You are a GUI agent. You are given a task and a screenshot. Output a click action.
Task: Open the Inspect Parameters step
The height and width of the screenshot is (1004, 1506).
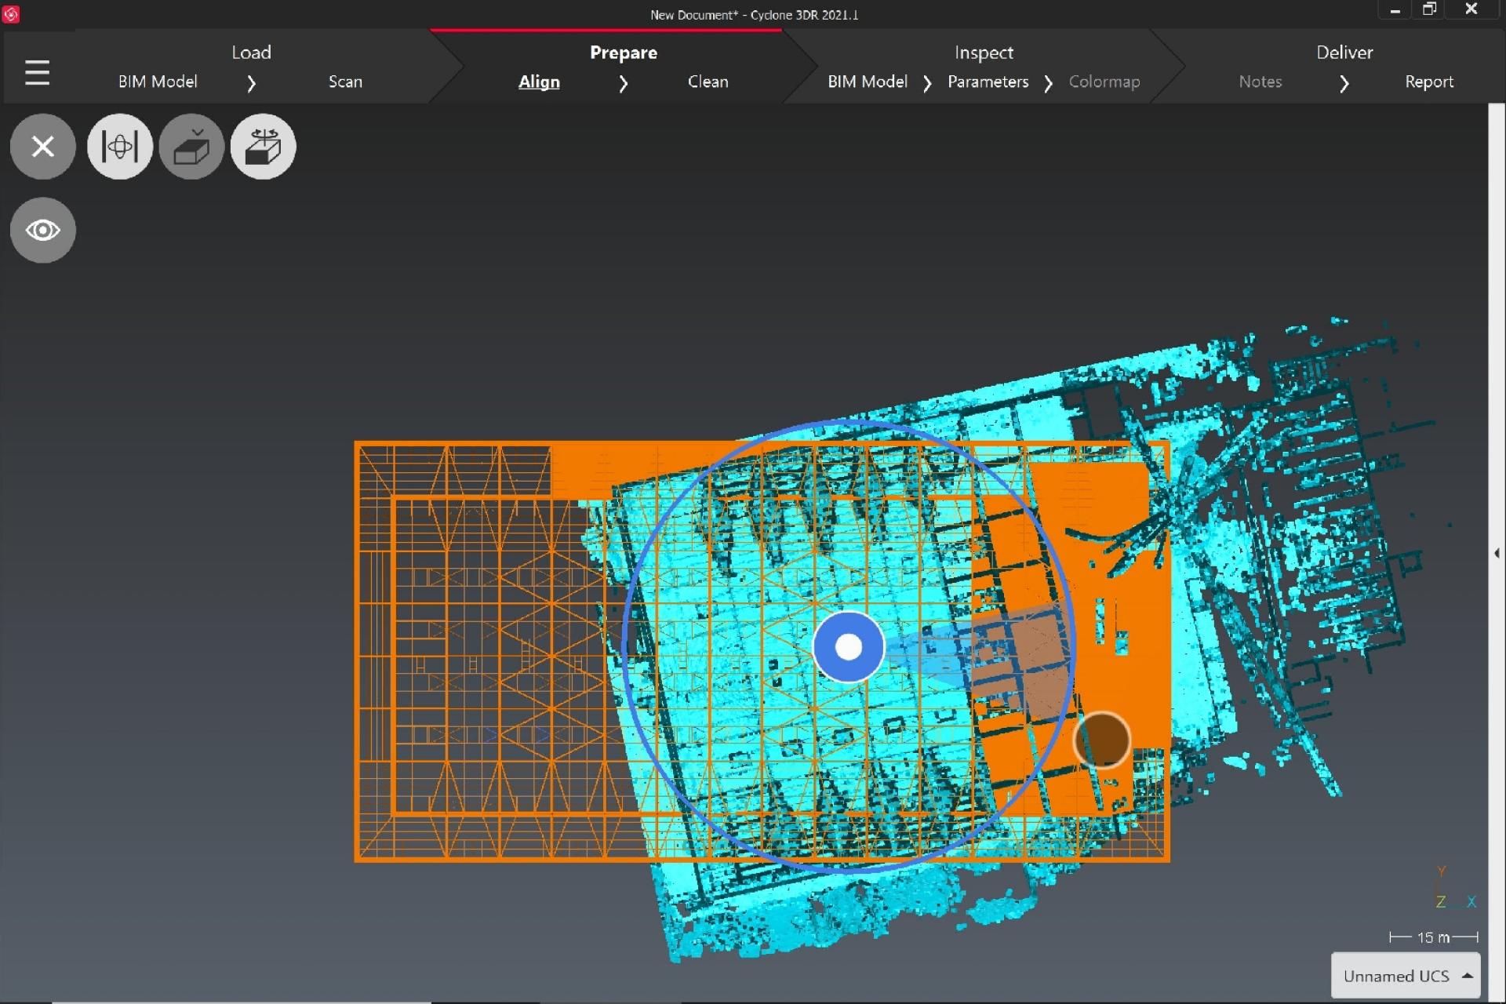(988, 82)
